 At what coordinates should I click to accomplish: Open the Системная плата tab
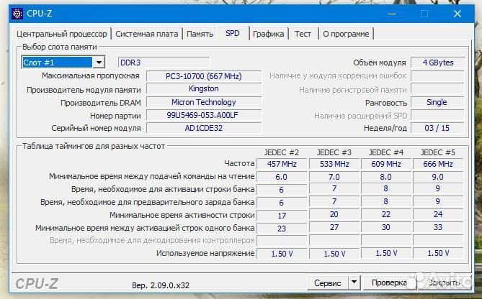[x=147, y=34]
